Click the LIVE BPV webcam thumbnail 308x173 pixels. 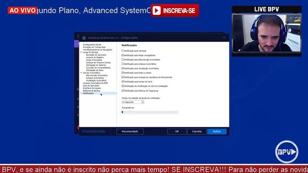tap(267, 33)
